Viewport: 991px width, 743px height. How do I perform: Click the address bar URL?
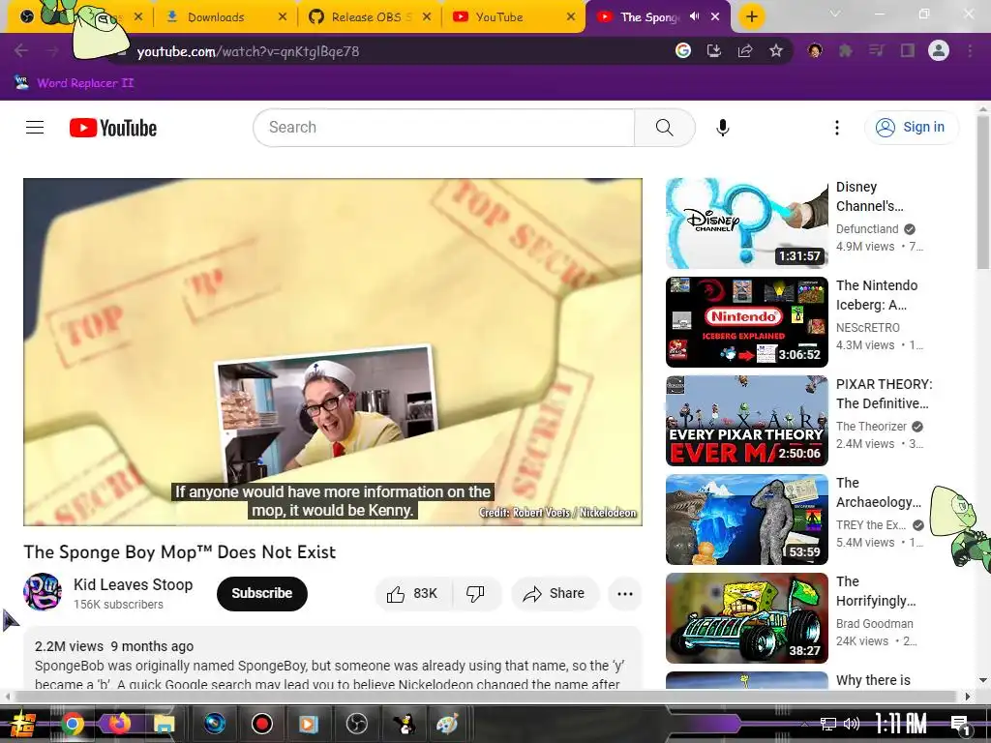pos(248,51)
